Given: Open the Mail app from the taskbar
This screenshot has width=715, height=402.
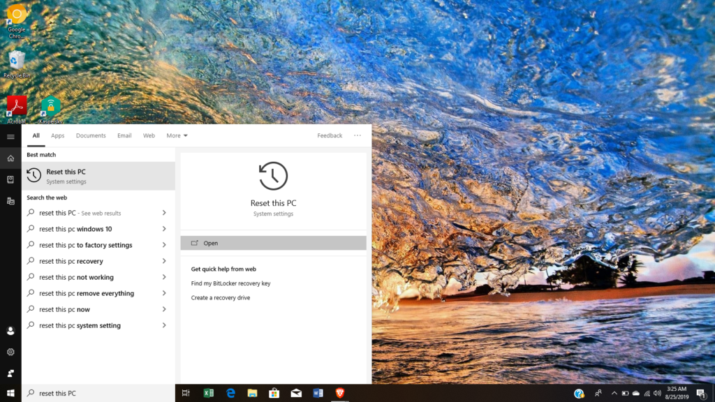Looking at the screenshot, I should [x=296, y=393].
